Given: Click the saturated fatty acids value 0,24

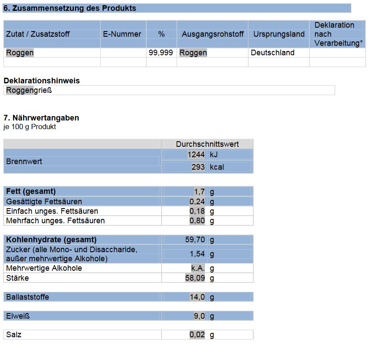Looking at the screenshot, I should (197, 202).
